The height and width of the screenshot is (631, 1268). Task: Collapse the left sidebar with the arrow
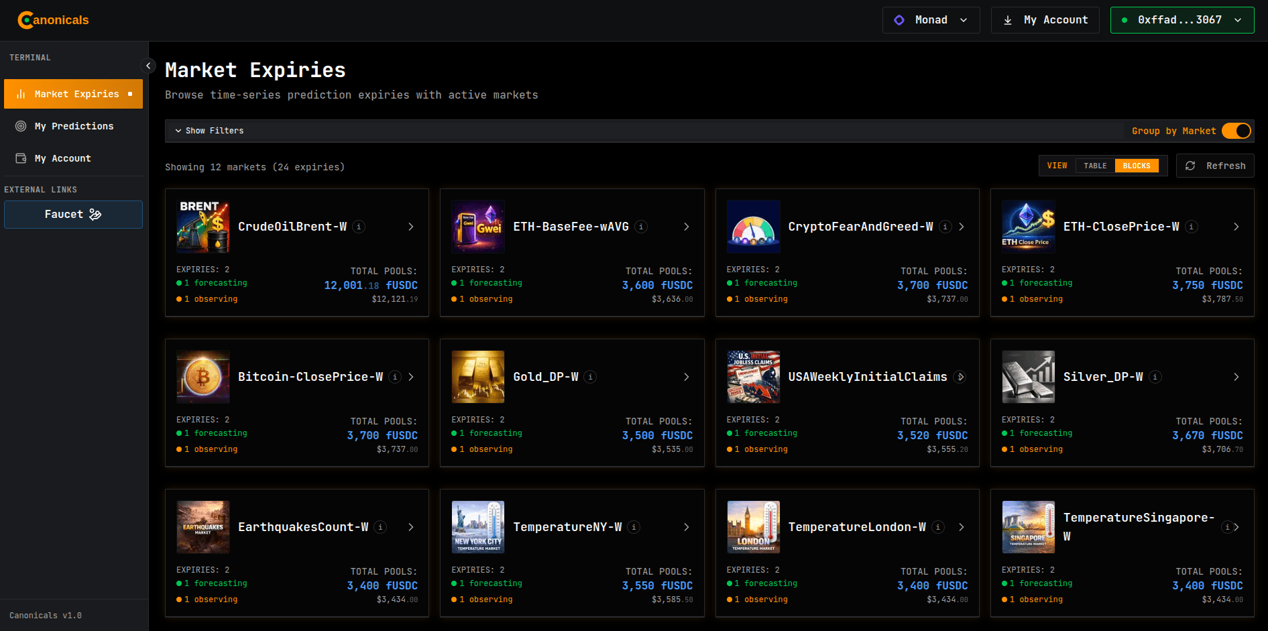[148, 66]
